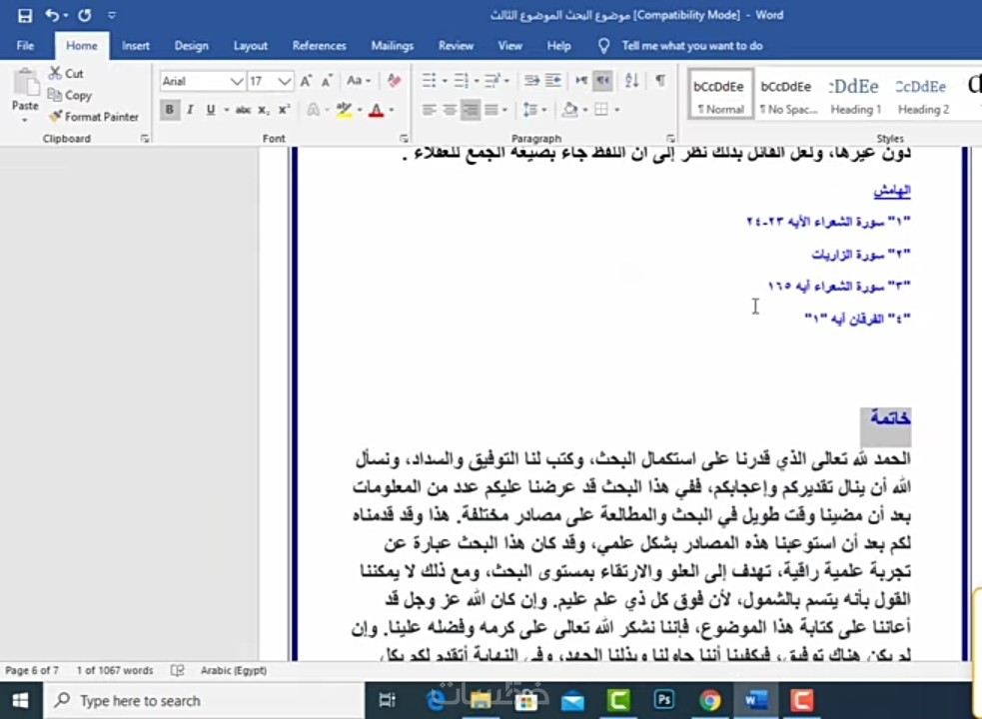Apply Heading 2 style

click(x=922, y=94)
